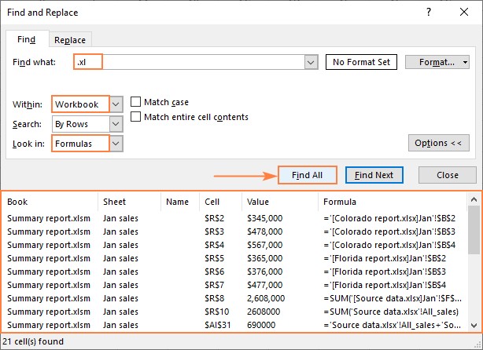Select the result row for cell $R$4

pos(234,245)
